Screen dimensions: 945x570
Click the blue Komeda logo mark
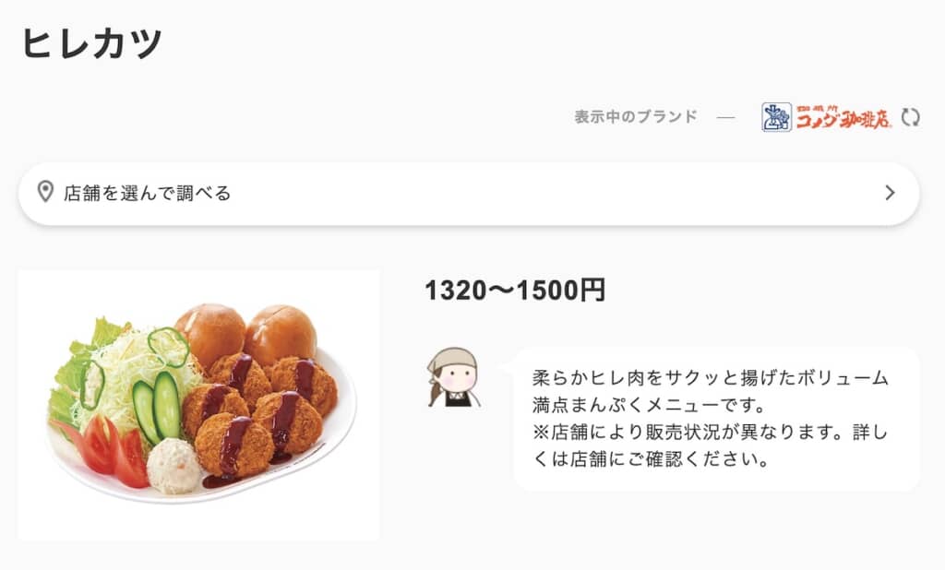(x=776, y=117)
